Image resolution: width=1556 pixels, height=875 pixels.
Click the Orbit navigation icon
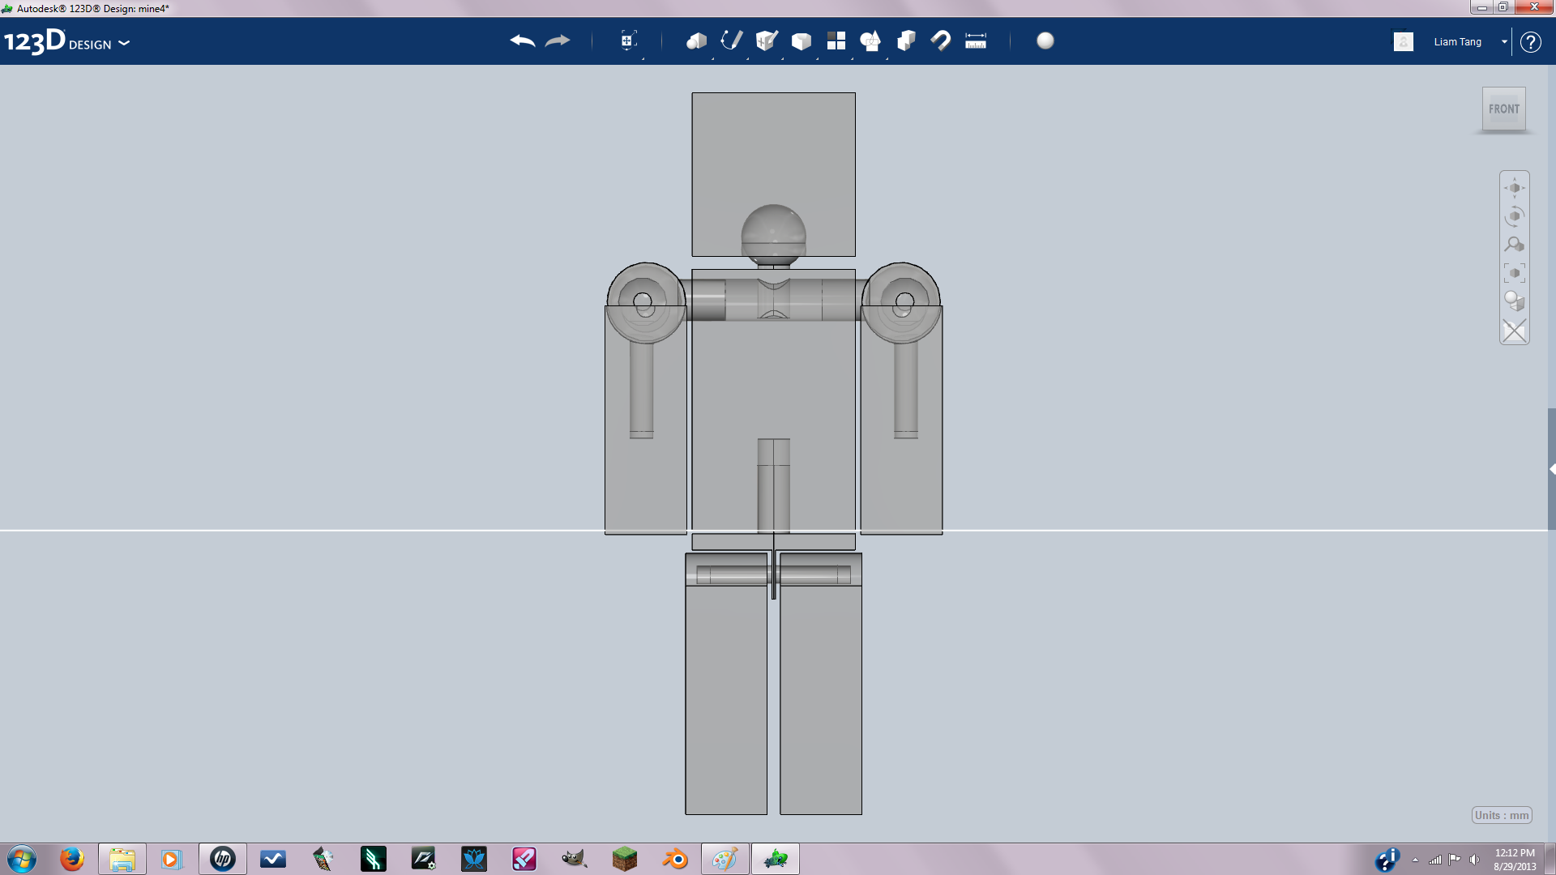(x=1515, y=216)
